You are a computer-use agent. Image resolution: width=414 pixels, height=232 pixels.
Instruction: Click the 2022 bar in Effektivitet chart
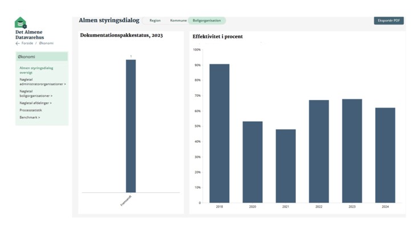(x=319, y=151)
